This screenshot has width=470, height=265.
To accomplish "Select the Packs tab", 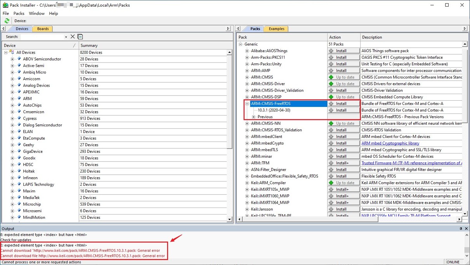I will click(255, 29).
